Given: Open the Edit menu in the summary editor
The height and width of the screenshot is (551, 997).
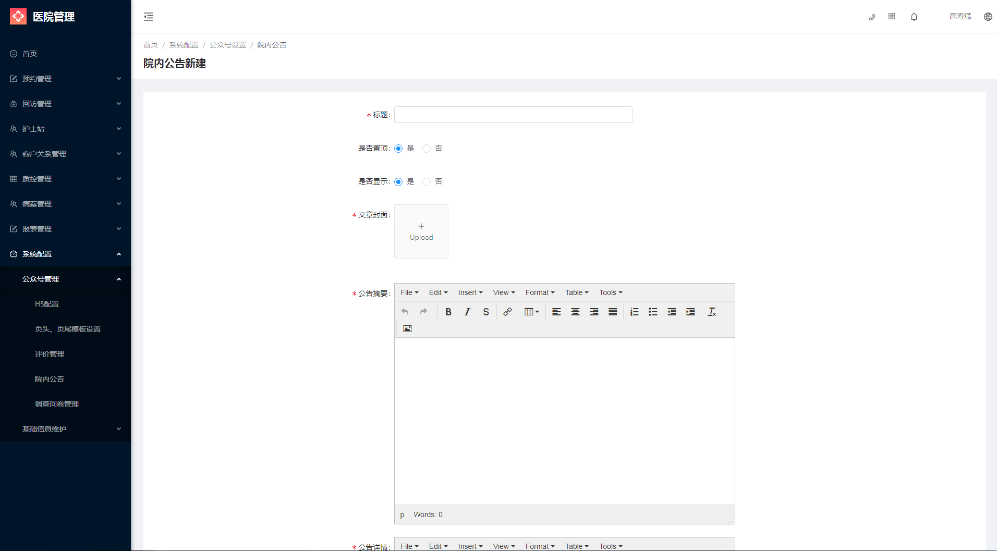Looking at the screenshot, I should point(438,292).
